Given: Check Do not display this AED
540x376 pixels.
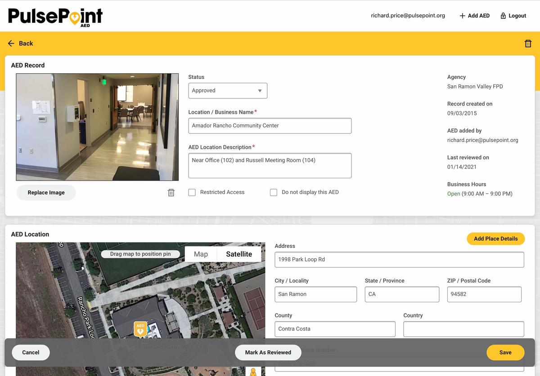Looking at the screenshot, I should [274, 192].
